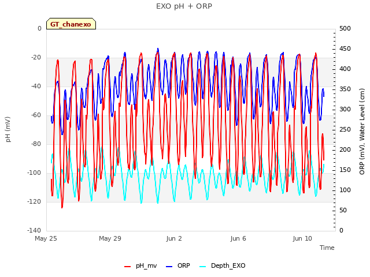This screenshot has height=277, width=370.
Task: Click the 400 right axis value
Action: click(345, 69)
